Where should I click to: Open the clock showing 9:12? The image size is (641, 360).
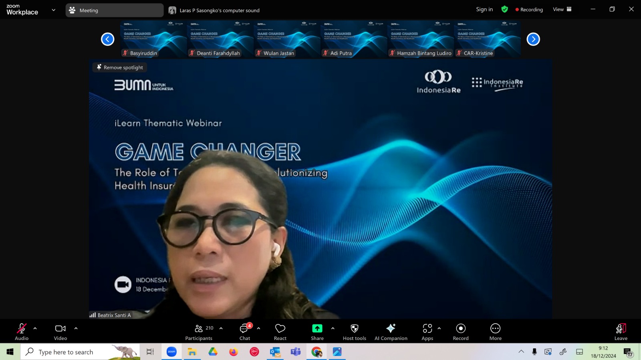point(603,352)
